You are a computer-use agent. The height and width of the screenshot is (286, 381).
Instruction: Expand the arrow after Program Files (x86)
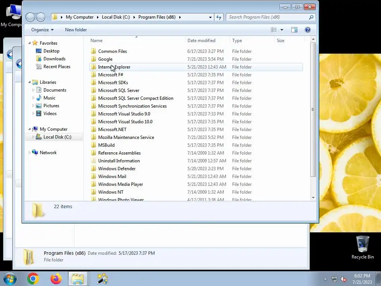180,17
